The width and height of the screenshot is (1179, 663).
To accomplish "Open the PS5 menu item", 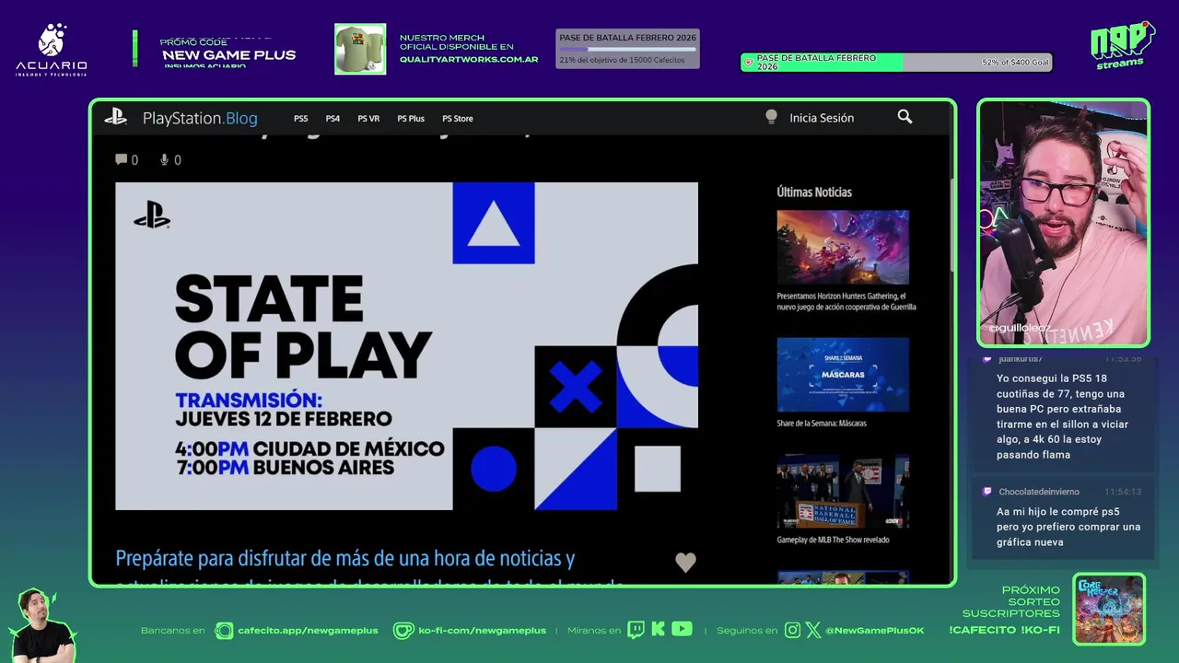I will [x=301, y=119].
